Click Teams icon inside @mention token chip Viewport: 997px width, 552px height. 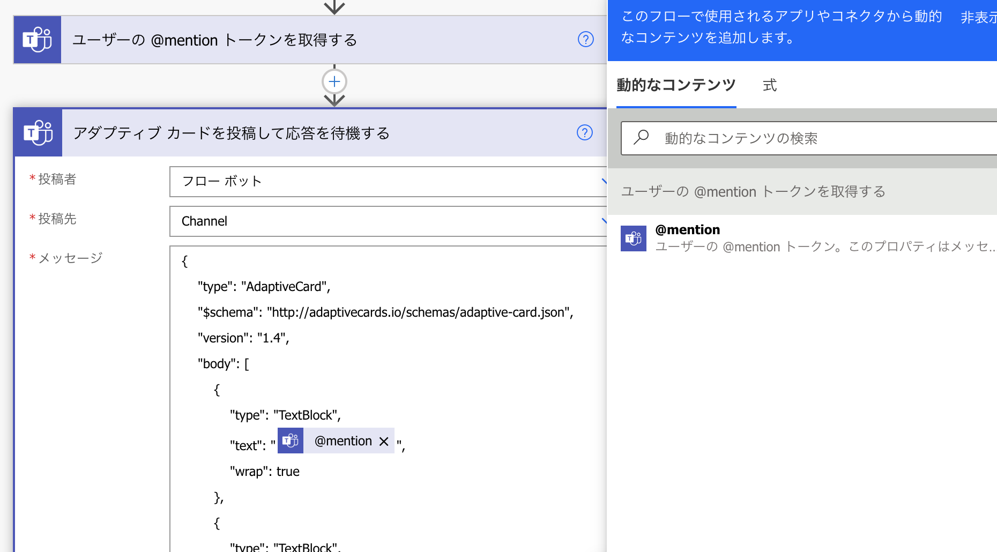pos(291,441)
